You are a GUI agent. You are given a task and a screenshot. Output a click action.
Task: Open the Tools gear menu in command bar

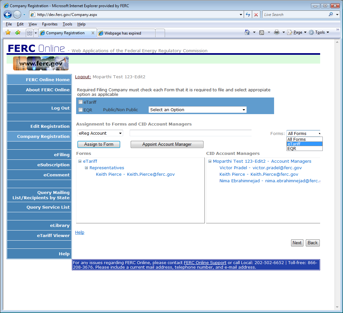(x=319, y=32)
